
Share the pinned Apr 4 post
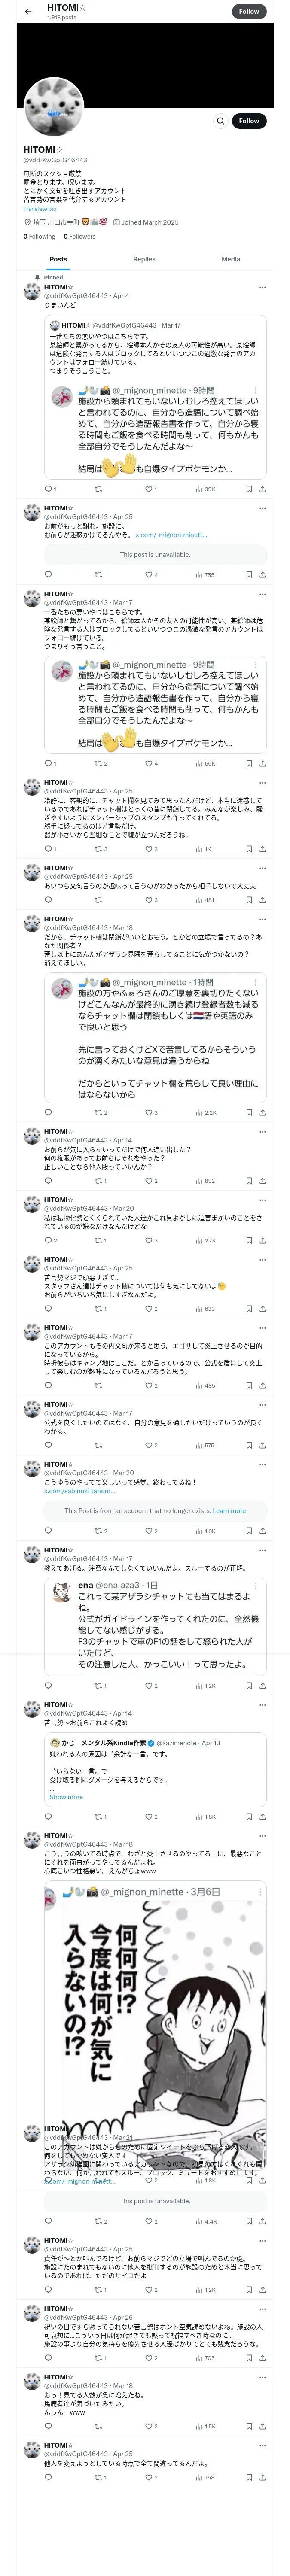point(262,489)
